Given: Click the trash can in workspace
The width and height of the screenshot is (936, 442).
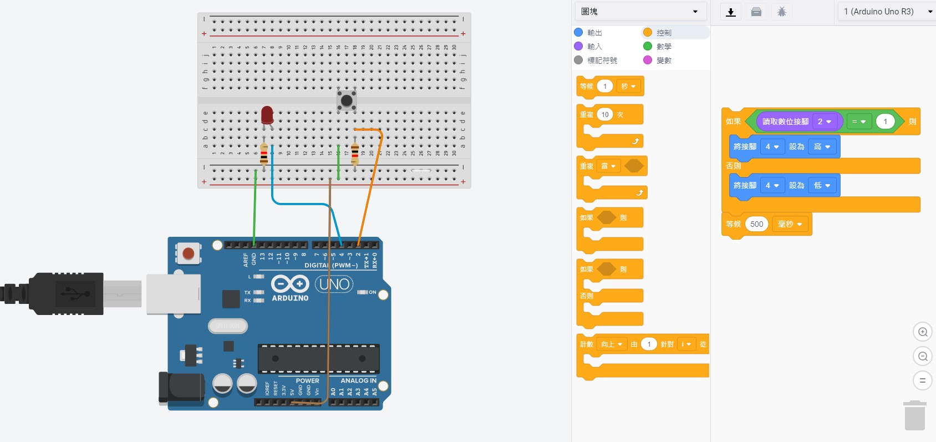Looking at the screenshot, I should coord(915,415).
